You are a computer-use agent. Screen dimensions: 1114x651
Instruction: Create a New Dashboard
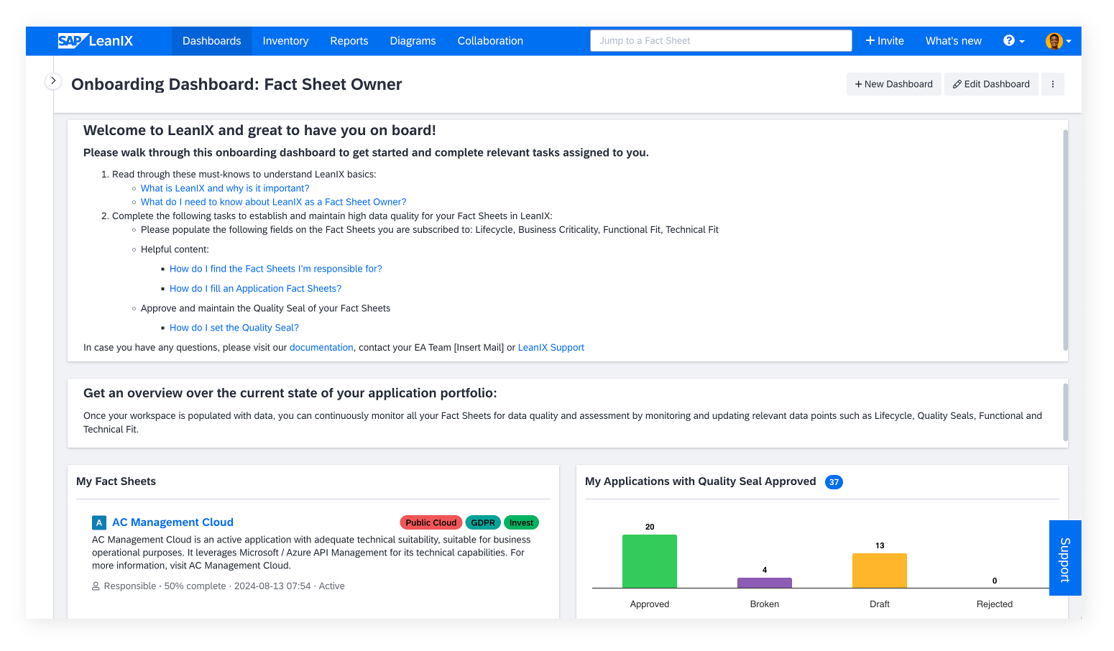coord(893,84)
